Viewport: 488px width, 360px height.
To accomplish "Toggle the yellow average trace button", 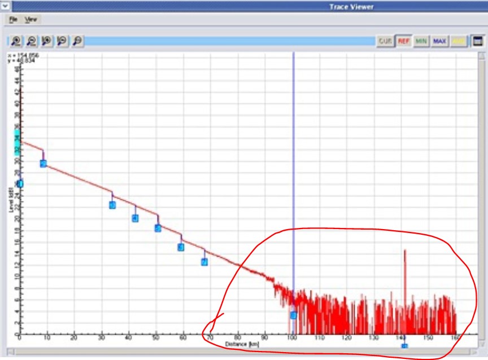I will click(458, 41).
